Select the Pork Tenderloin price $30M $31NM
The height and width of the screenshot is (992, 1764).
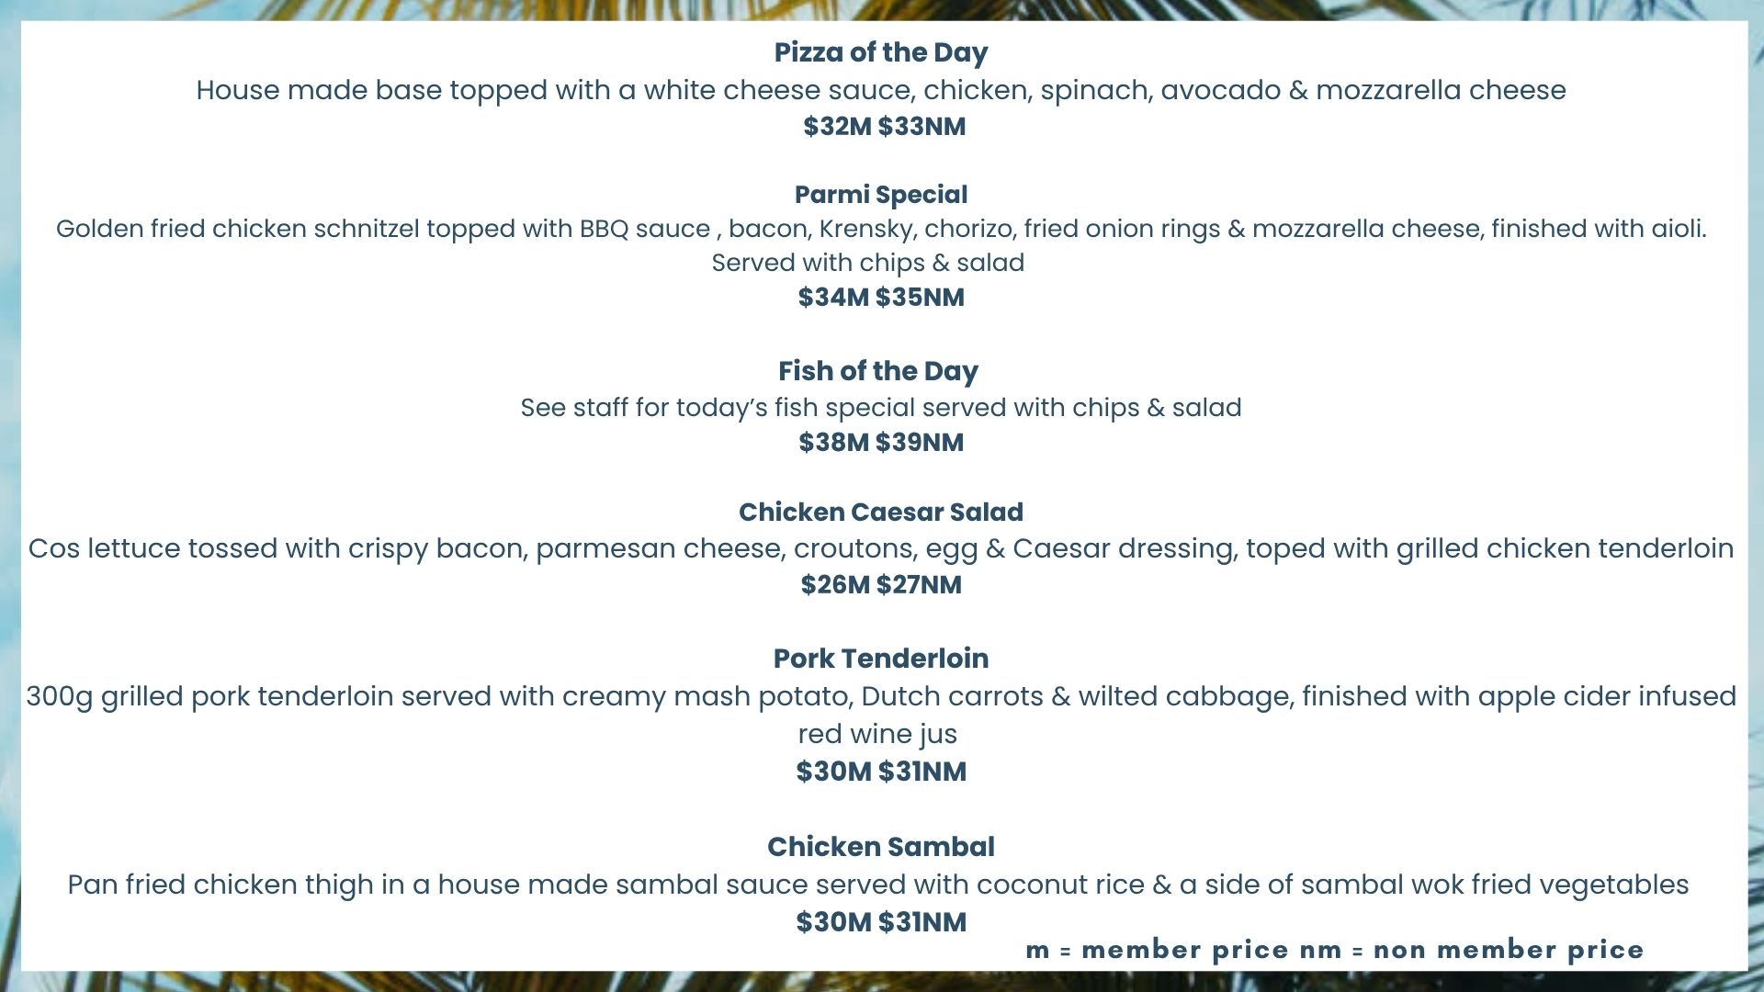click(x=881, y=771)
